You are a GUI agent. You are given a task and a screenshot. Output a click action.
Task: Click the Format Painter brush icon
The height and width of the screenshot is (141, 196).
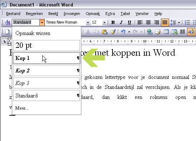pos(113,32)
